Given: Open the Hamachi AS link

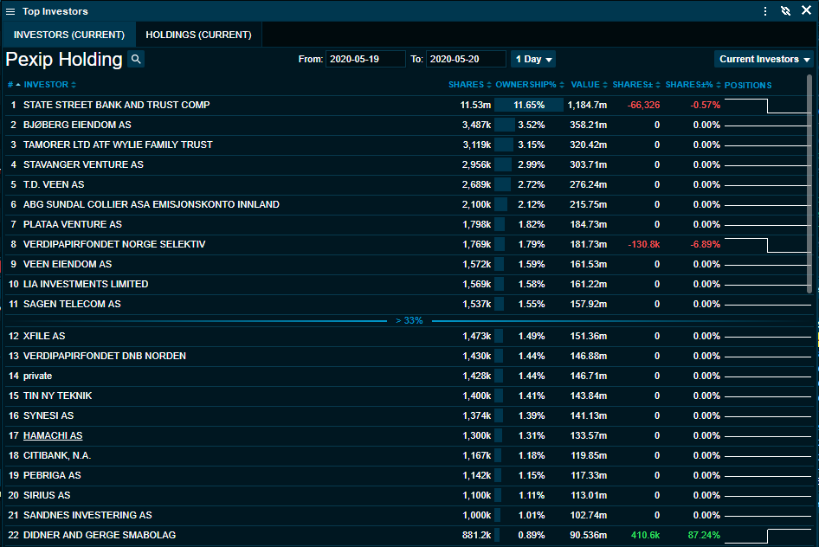Looking at the screenshot, I should click(53, 435).
